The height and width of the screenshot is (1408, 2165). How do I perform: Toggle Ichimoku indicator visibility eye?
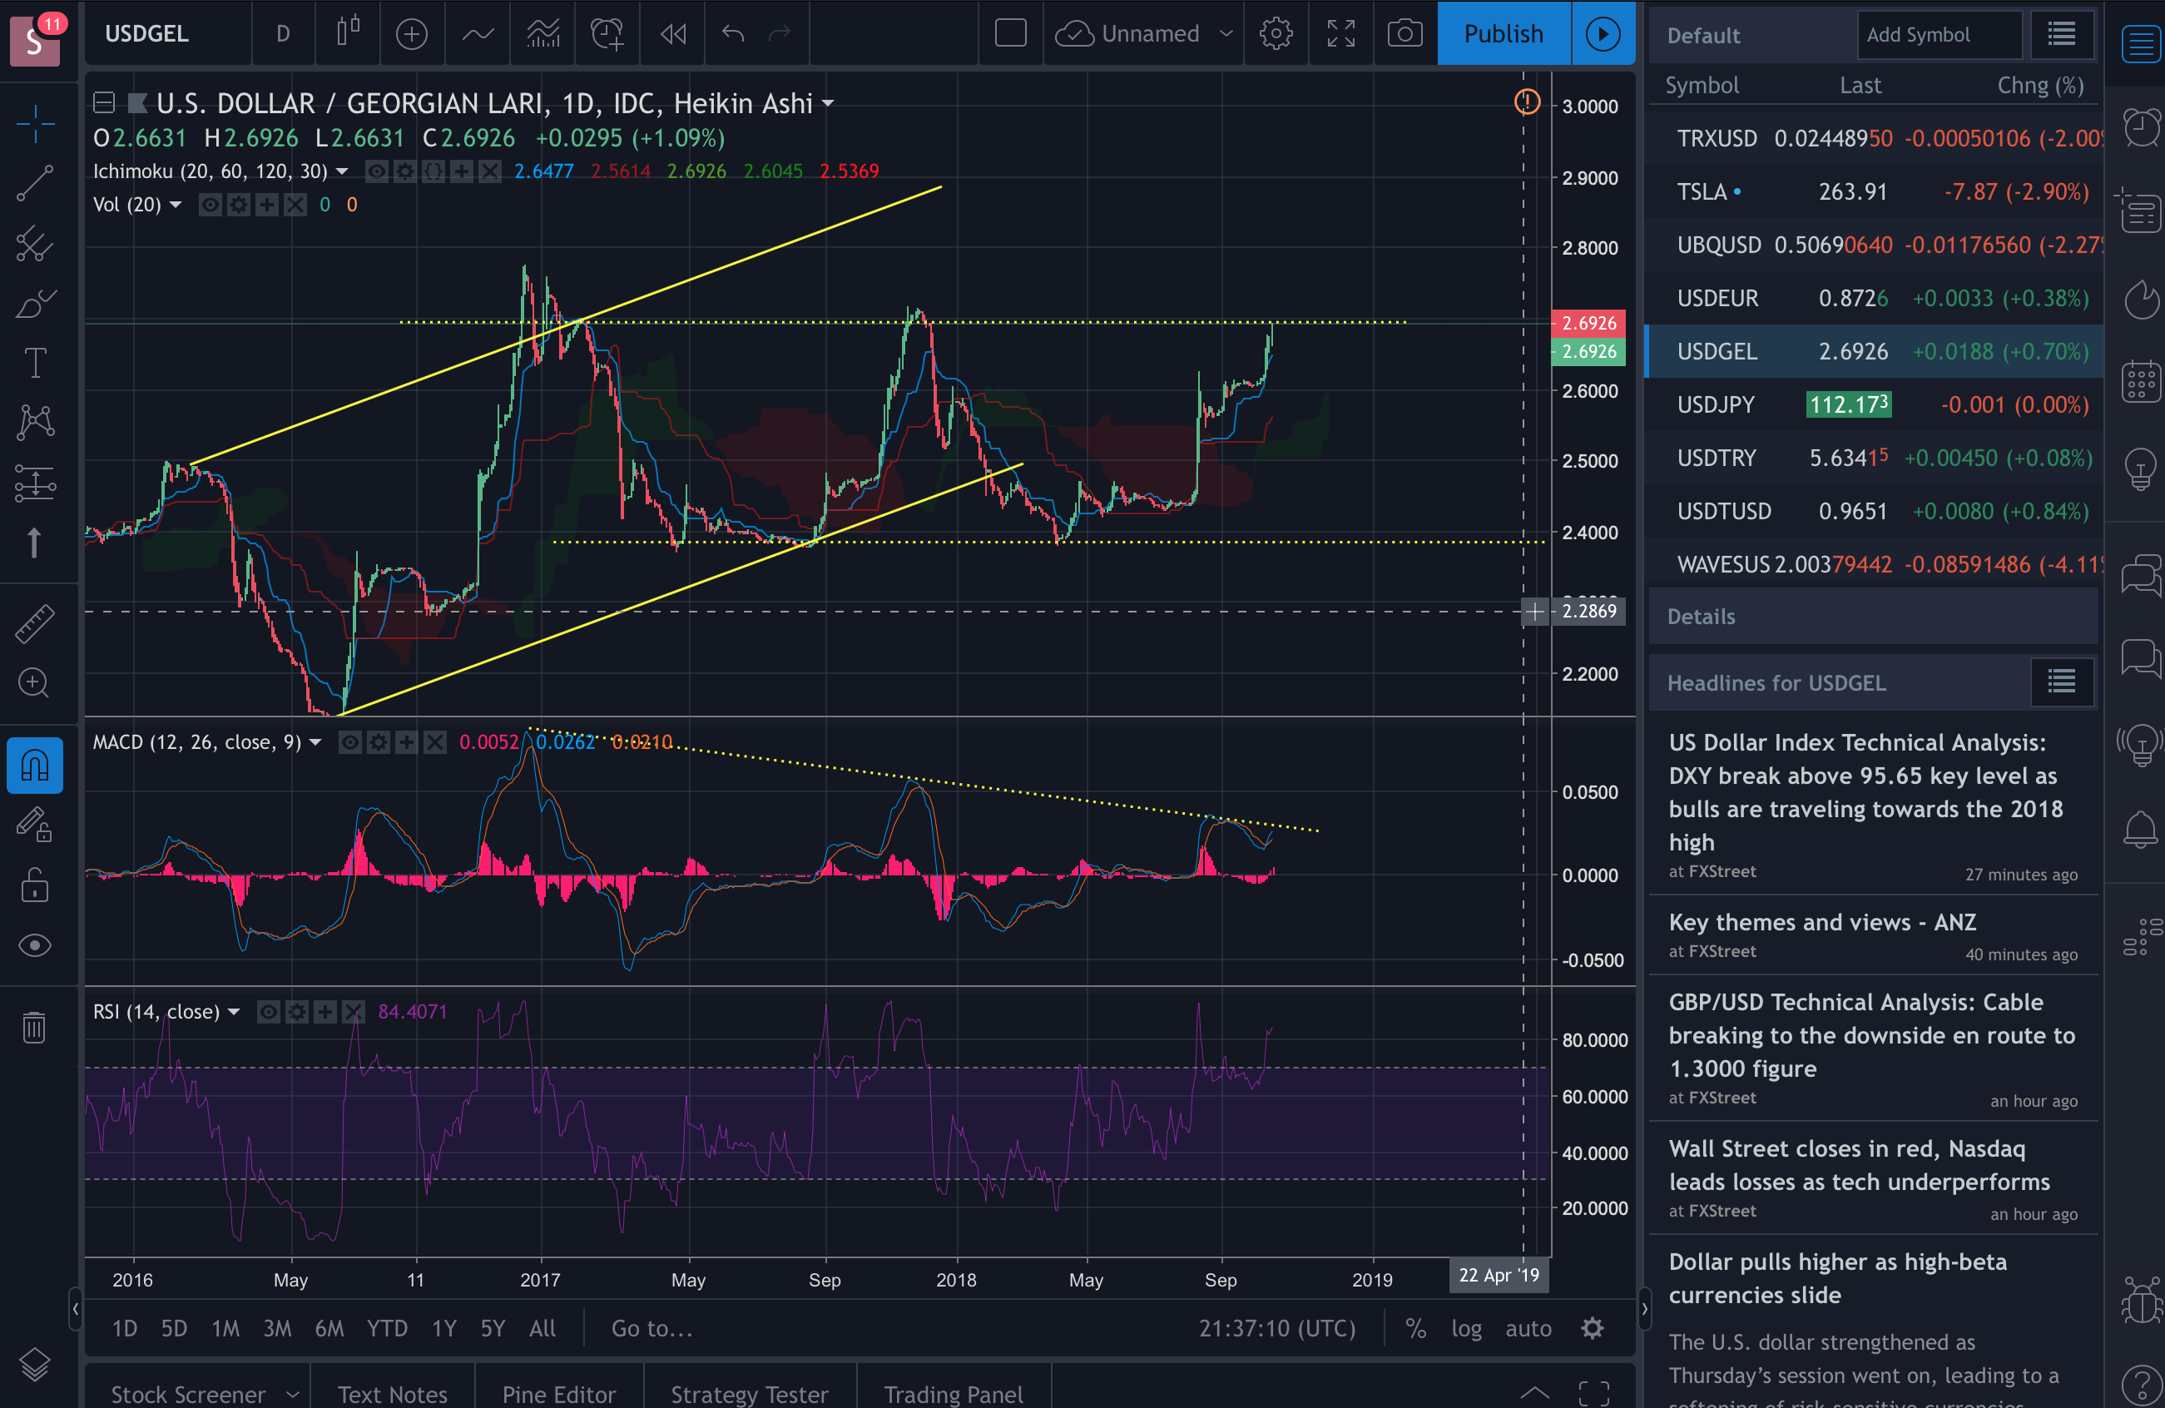376,171
